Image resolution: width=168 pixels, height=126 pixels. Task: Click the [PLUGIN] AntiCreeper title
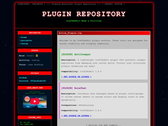pos(76,54)
